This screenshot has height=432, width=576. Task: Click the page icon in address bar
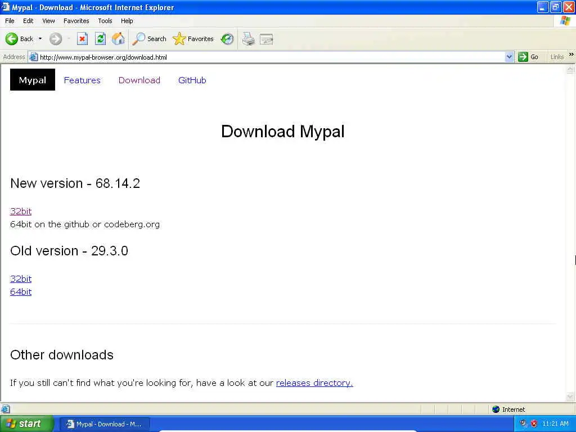tap(34, 57)
